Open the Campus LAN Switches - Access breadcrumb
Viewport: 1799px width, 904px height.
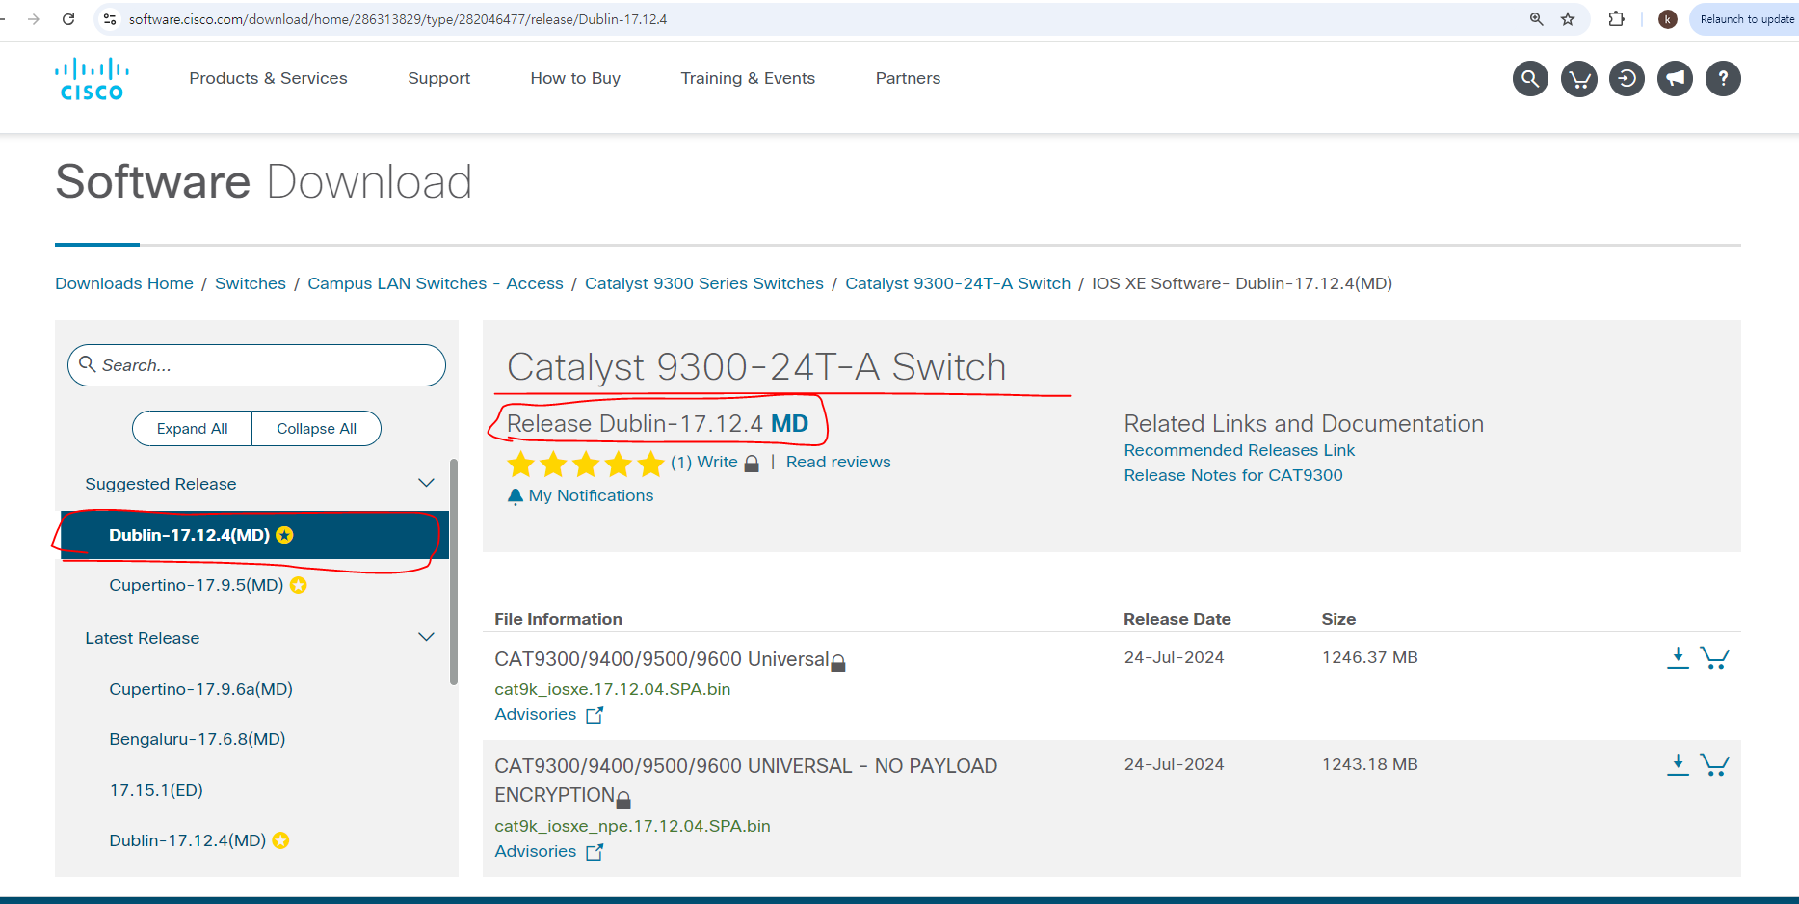click(x=436, y=283)
